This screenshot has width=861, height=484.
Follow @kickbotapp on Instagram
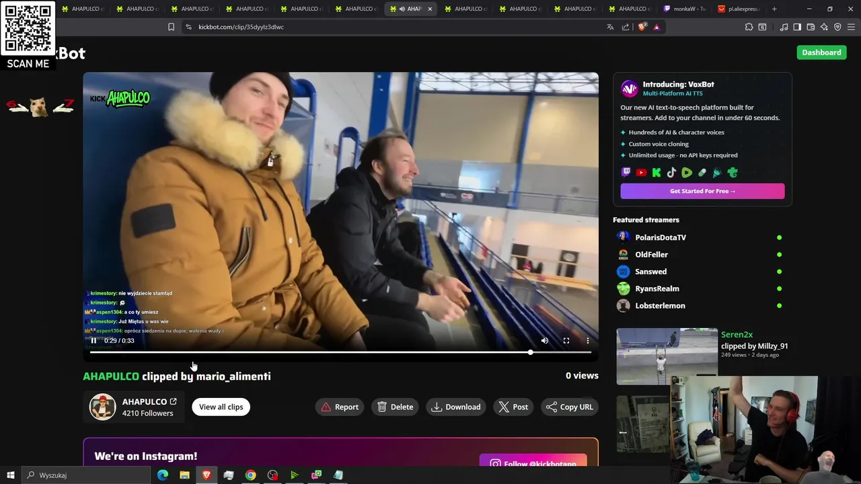533,463
